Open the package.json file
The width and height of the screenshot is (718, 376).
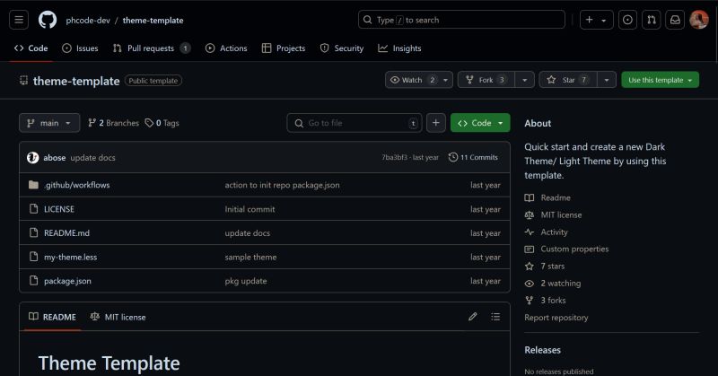tap(67, 281)
